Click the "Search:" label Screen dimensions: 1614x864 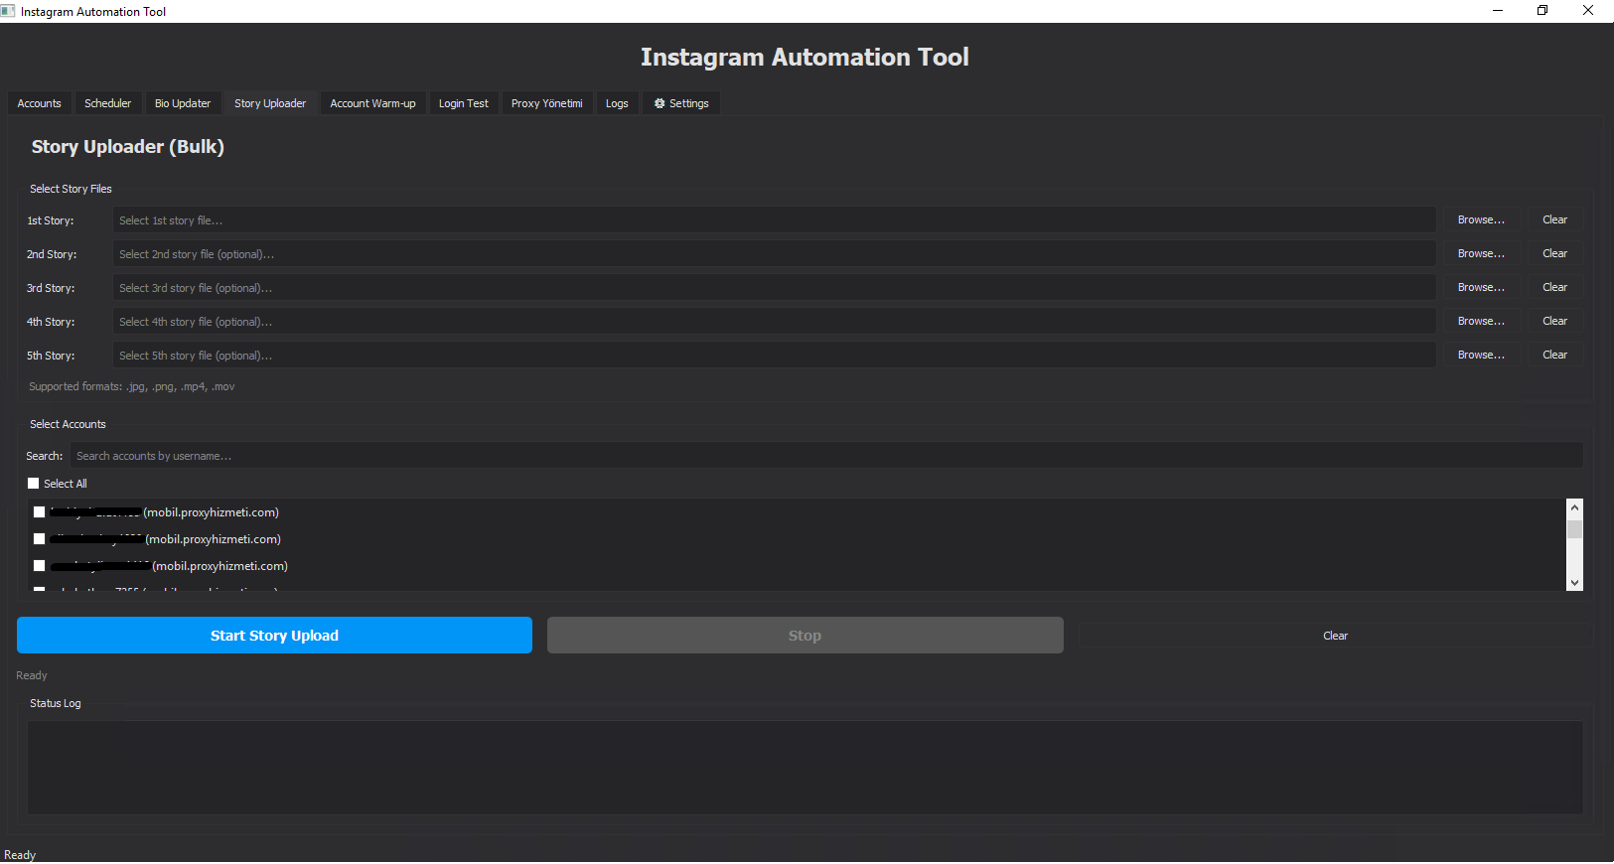pyautogui.click(x=45, y=456)
